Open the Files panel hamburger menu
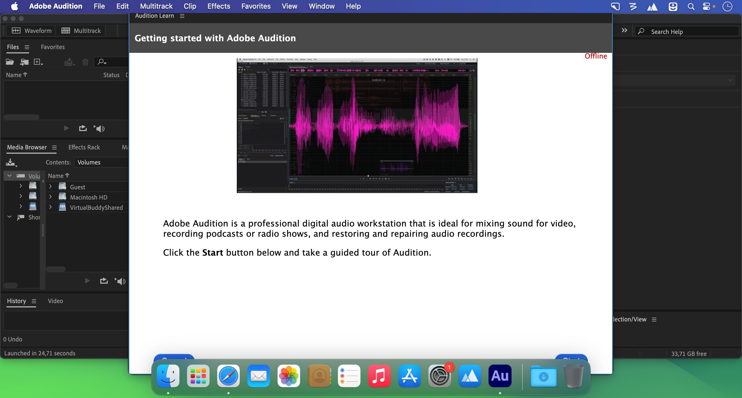Screen dimensions: 742x398 coord(27,47)
